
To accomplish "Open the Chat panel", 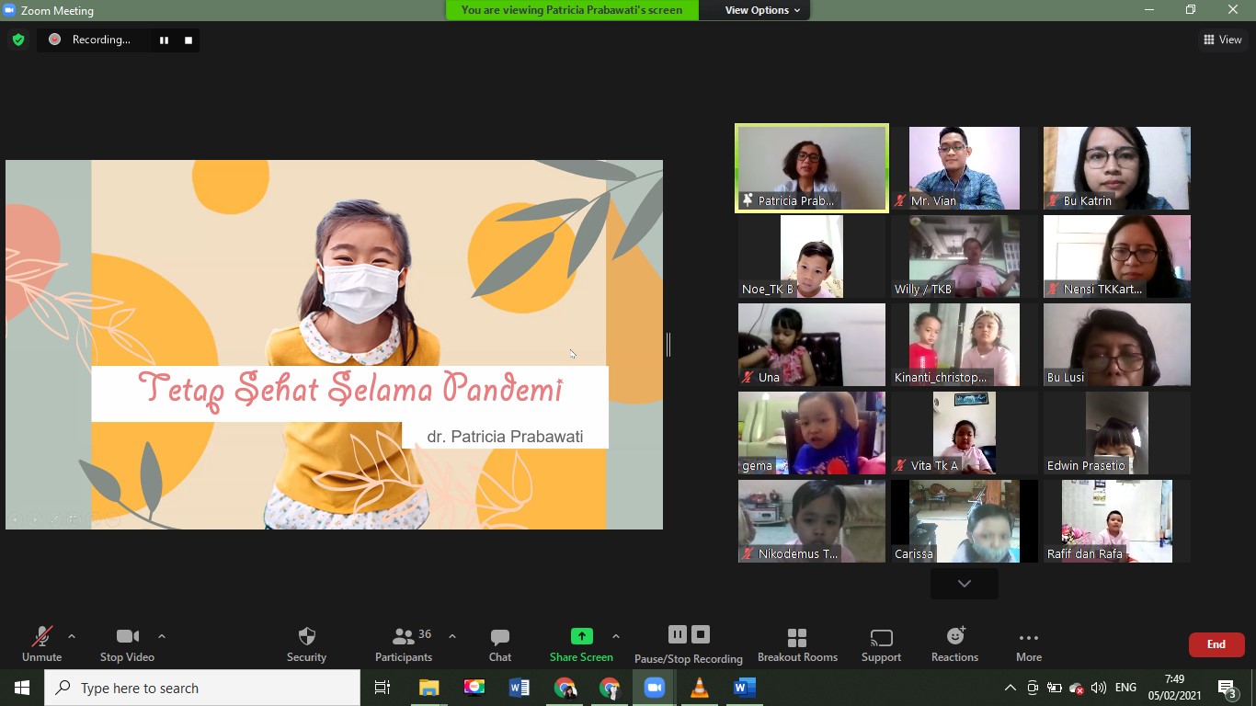I will pyautogui.click(x=500, y=644).
